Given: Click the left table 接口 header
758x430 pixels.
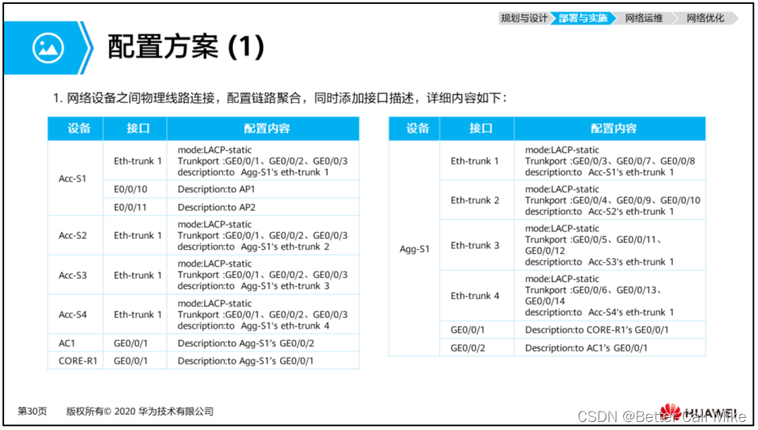Looking at the screenshot, I should click(136, 129).
